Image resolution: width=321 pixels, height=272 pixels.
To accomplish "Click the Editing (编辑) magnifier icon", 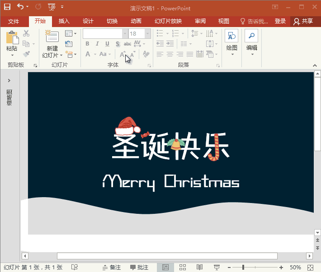I will click(251, 37).
